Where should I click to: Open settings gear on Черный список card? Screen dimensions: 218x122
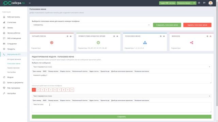pos(67,36)
